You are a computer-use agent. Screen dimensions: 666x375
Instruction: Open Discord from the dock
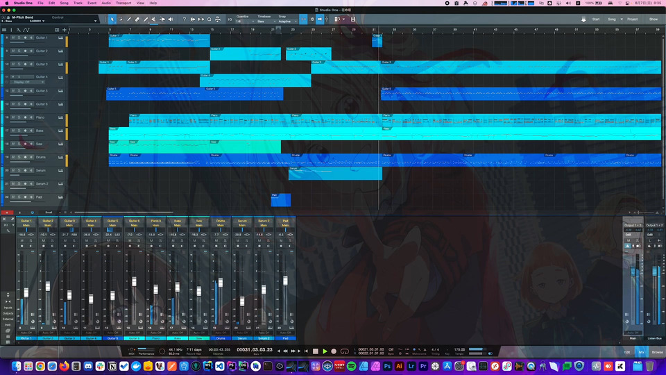(x=88, y=366)
